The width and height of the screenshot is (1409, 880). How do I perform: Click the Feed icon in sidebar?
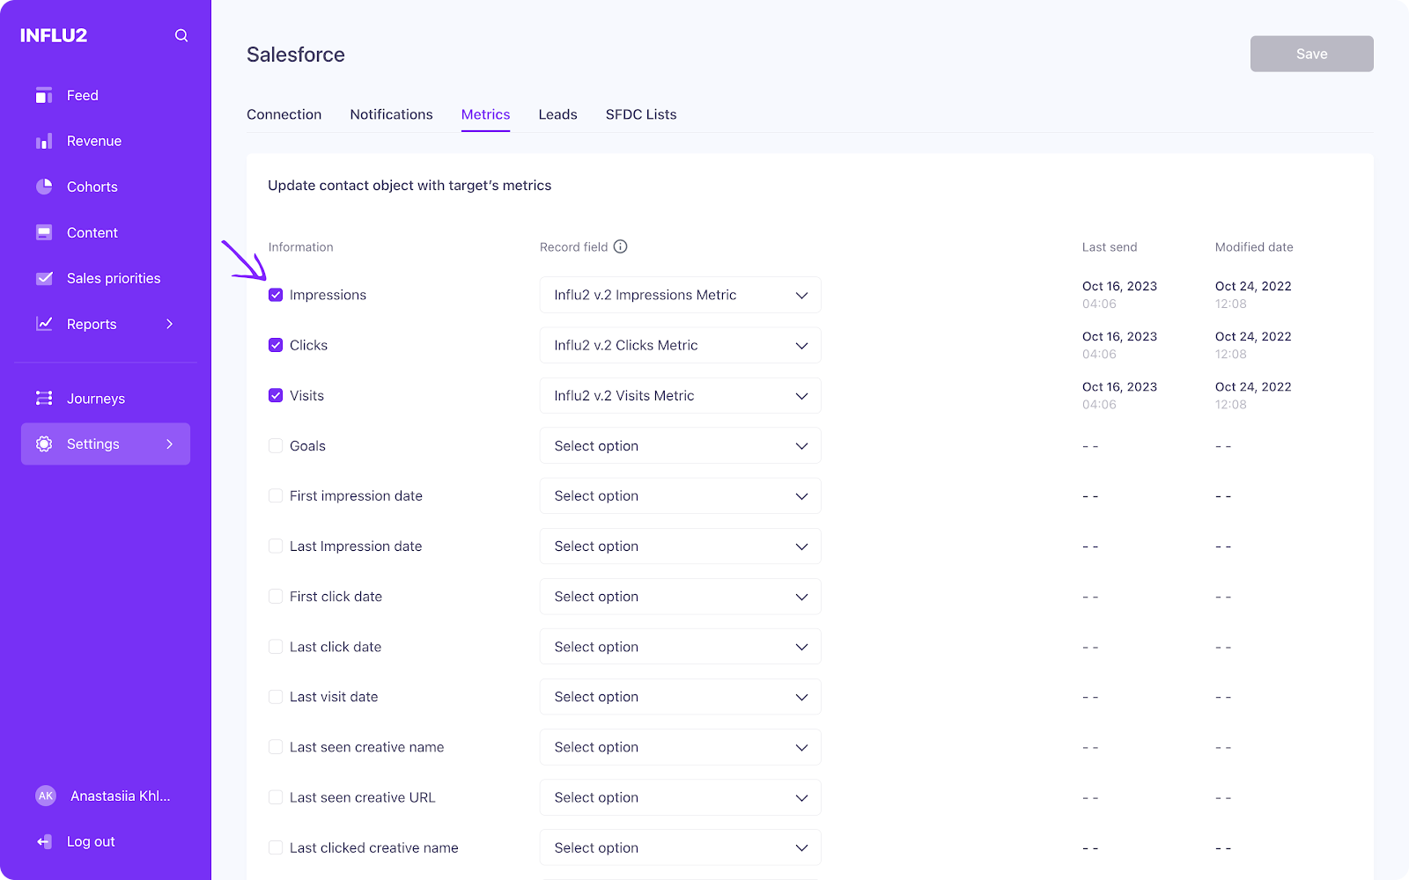click(44, 95)
